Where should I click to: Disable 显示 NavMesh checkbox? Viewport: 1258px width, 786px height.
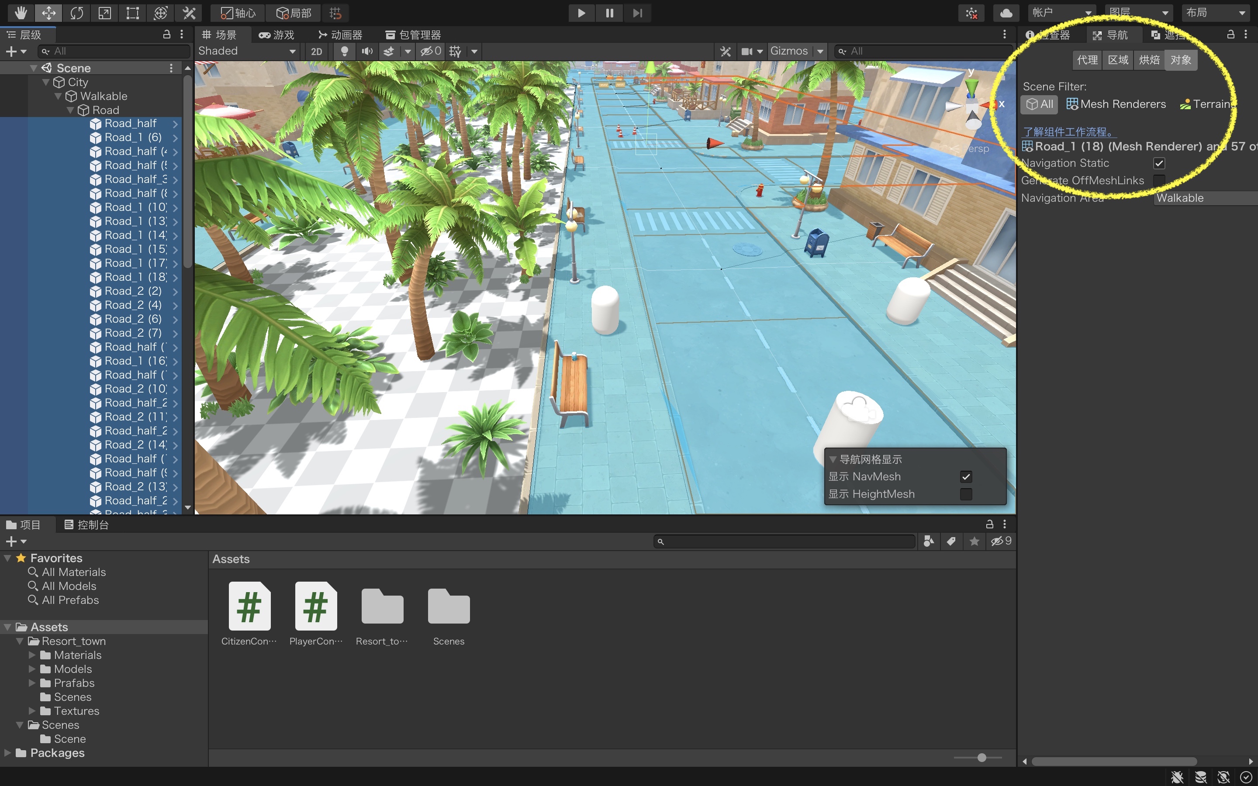966,477
